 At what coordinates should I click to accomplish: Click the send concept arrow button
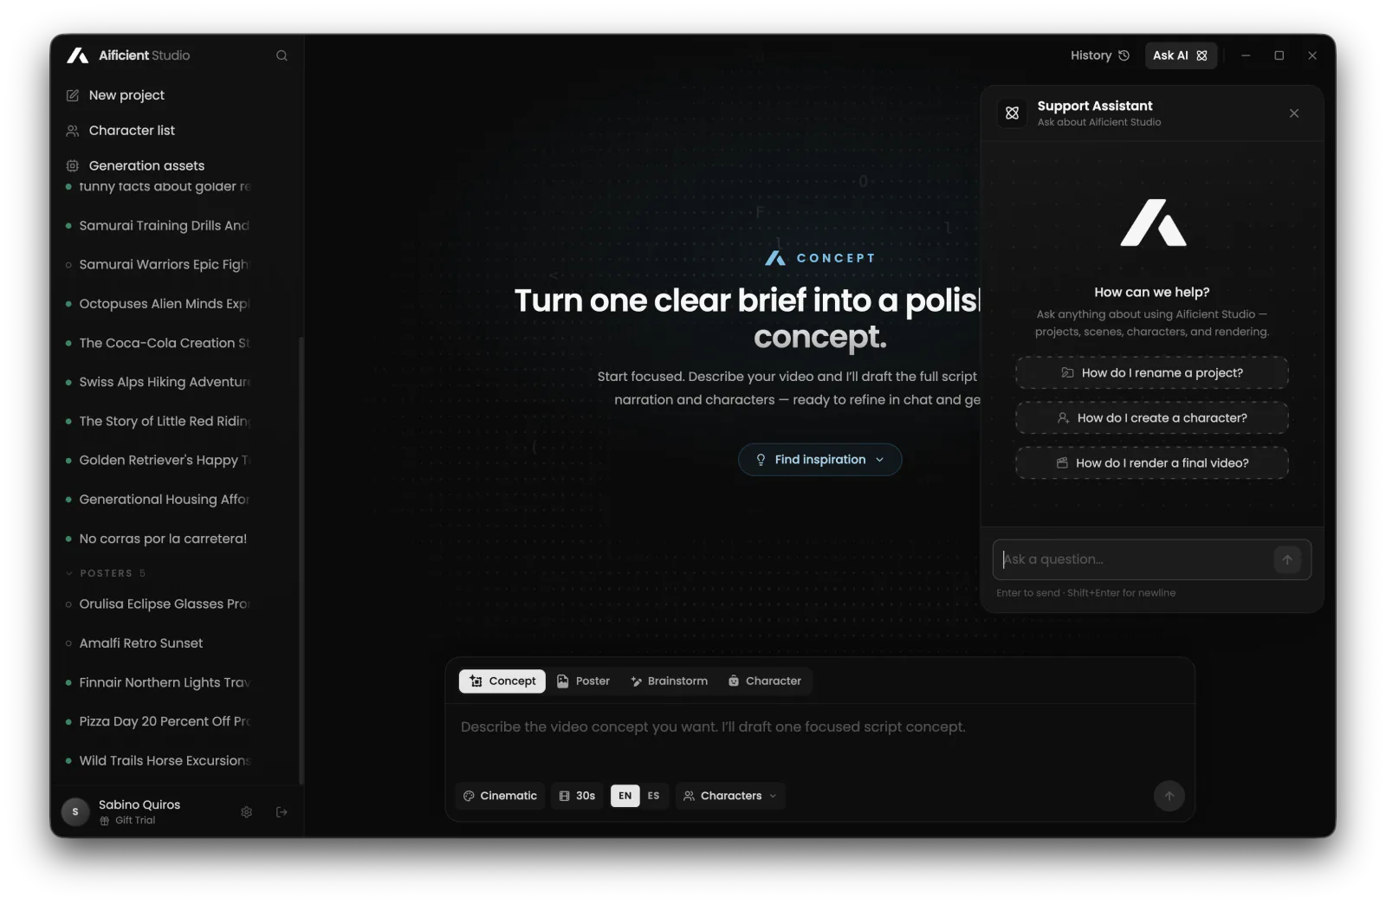click(1169, 796)
